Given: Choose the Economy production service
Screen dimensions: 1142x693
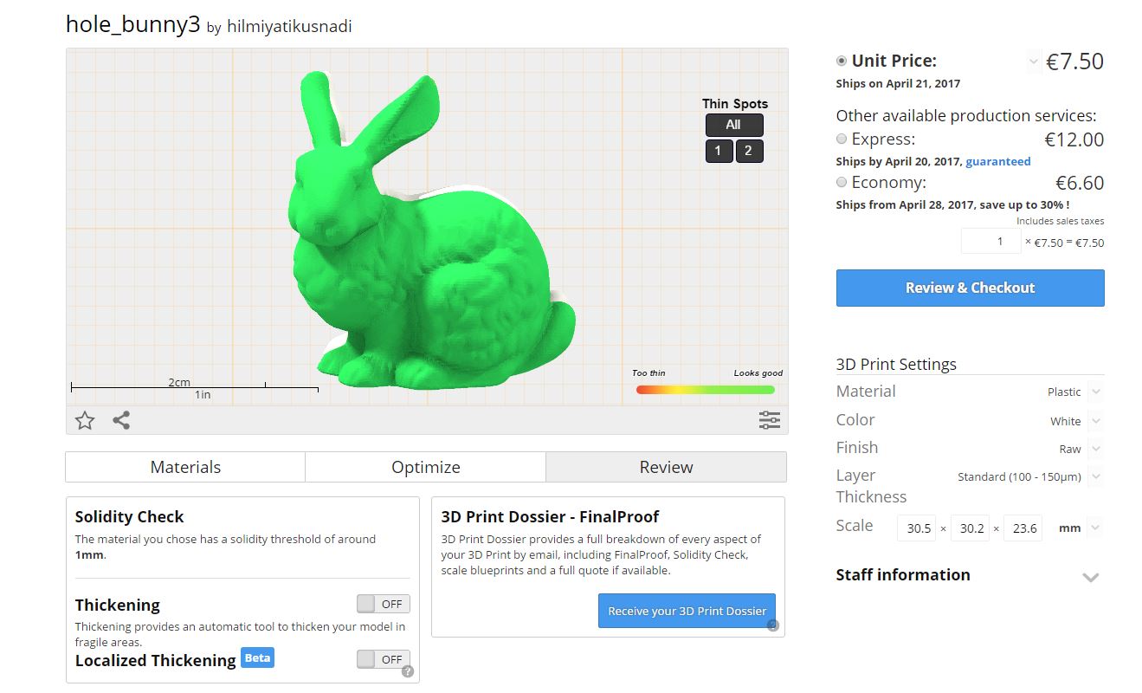Looking at the screenshot, I should tap(842, 182).
